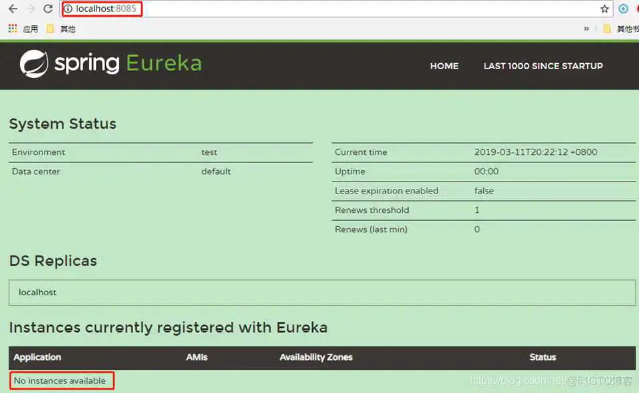Select the environment value test

click(209, 152)
